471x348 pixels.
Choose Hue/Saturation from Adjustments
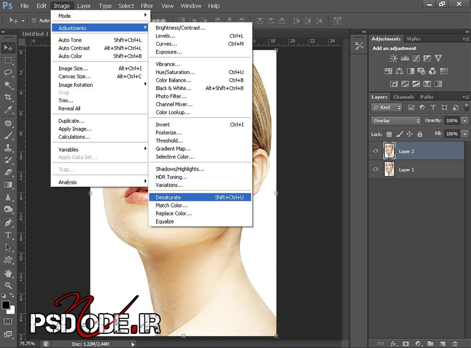coord(200,72)
